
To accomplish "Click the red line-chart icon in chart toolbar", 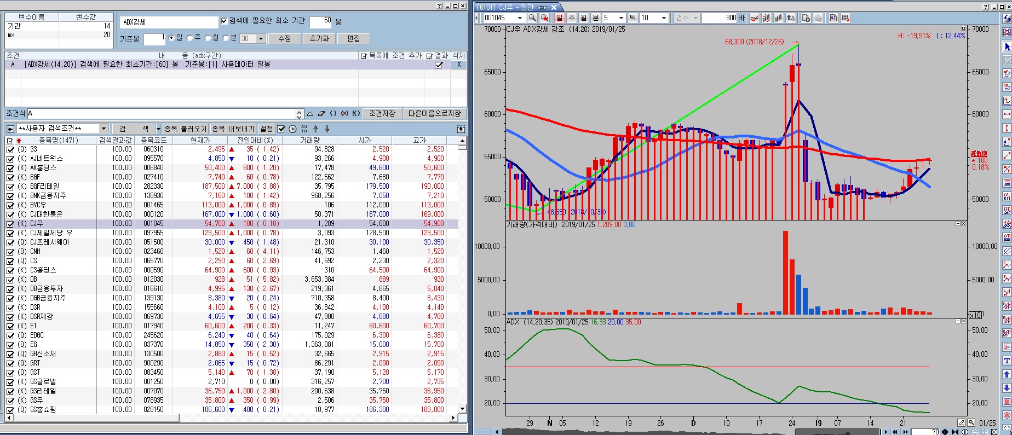I will point(755,18).
